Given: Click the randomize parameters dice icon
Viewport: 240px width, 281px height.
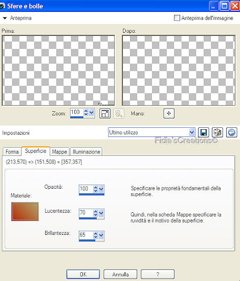Looking at the screenshot, I should click(x=217, y=132).
